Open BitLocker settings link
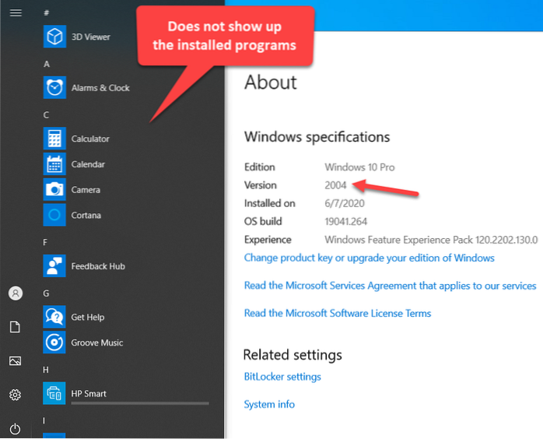 pos(282,377)
